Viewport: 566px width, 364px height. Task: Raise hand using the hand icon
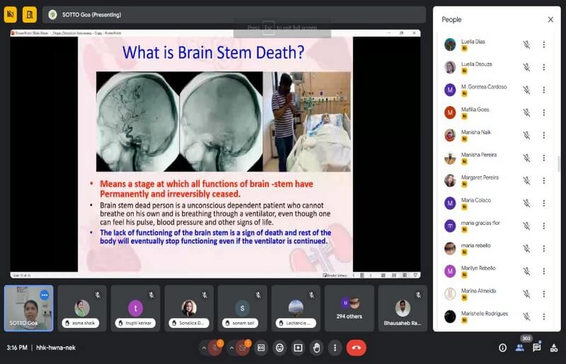tap(316, 348)
